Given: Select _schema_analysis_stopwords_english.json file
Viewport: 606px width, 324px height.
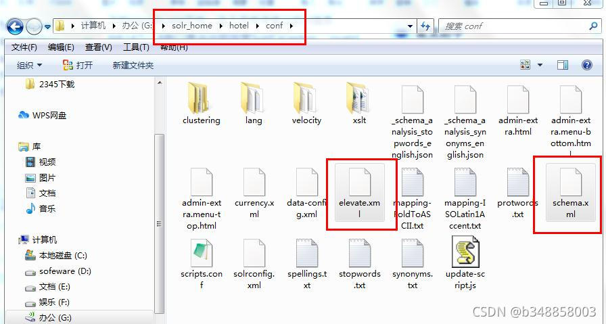Looking at the screenshot, I should tap(412, 121).
